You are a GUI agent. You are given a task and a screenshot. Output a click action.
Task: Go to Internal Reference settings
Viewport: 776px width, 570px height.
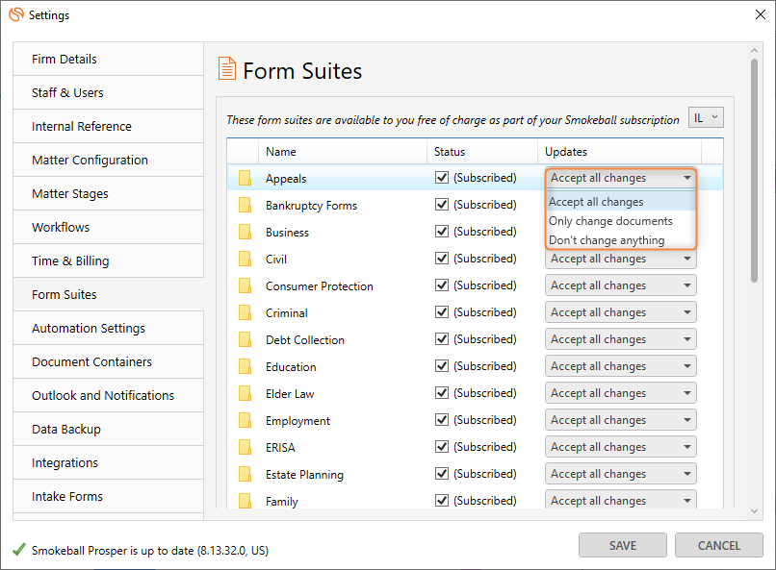point(109,126)
